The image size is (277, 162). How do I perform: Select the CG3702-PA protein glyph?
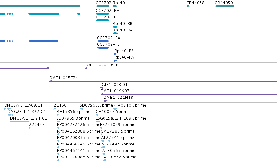pos(103,41)
